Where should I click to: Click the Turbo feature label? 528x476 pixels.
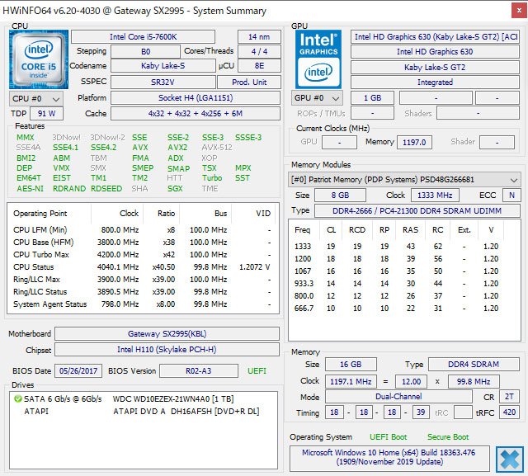click(x=212, y=177)
